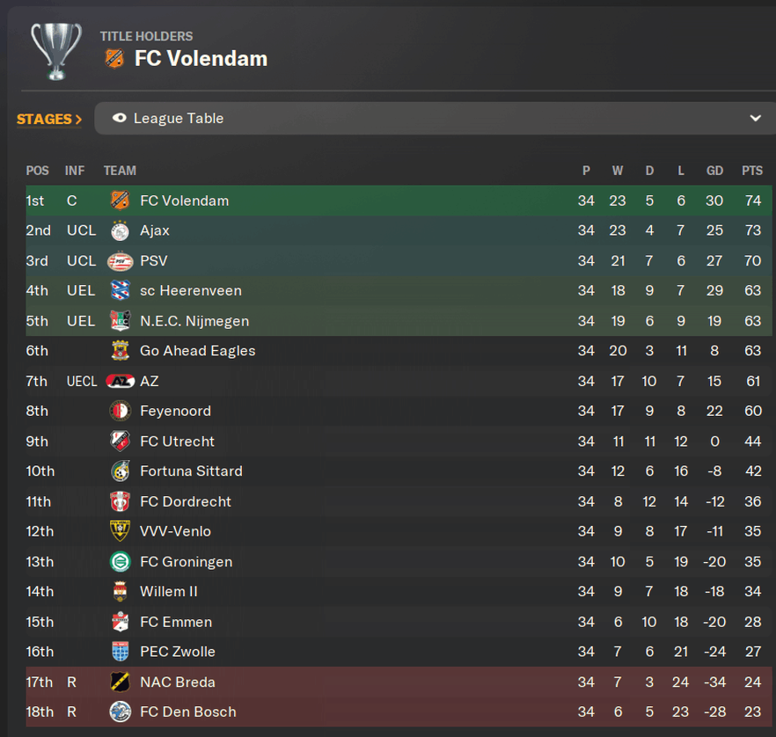Open FC Volendam title holder link
776x737 pixels.
(x=201, y=59)
